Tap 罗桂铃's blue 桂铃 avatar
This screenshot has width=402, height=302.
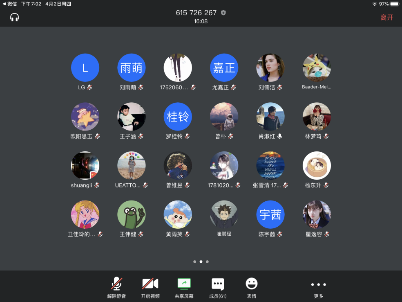coord(178,117)
